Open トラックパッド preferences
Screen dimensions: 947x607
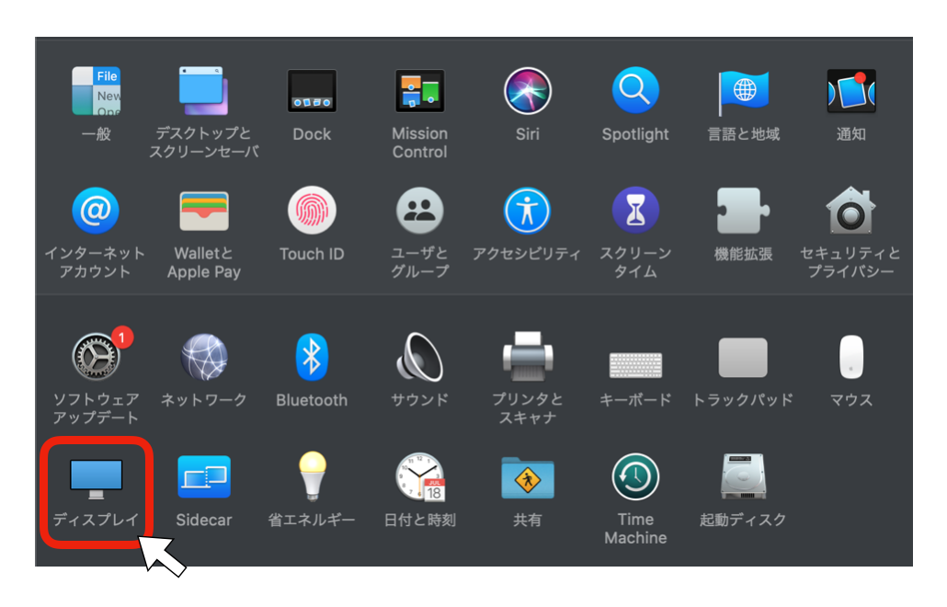(743, 358)
